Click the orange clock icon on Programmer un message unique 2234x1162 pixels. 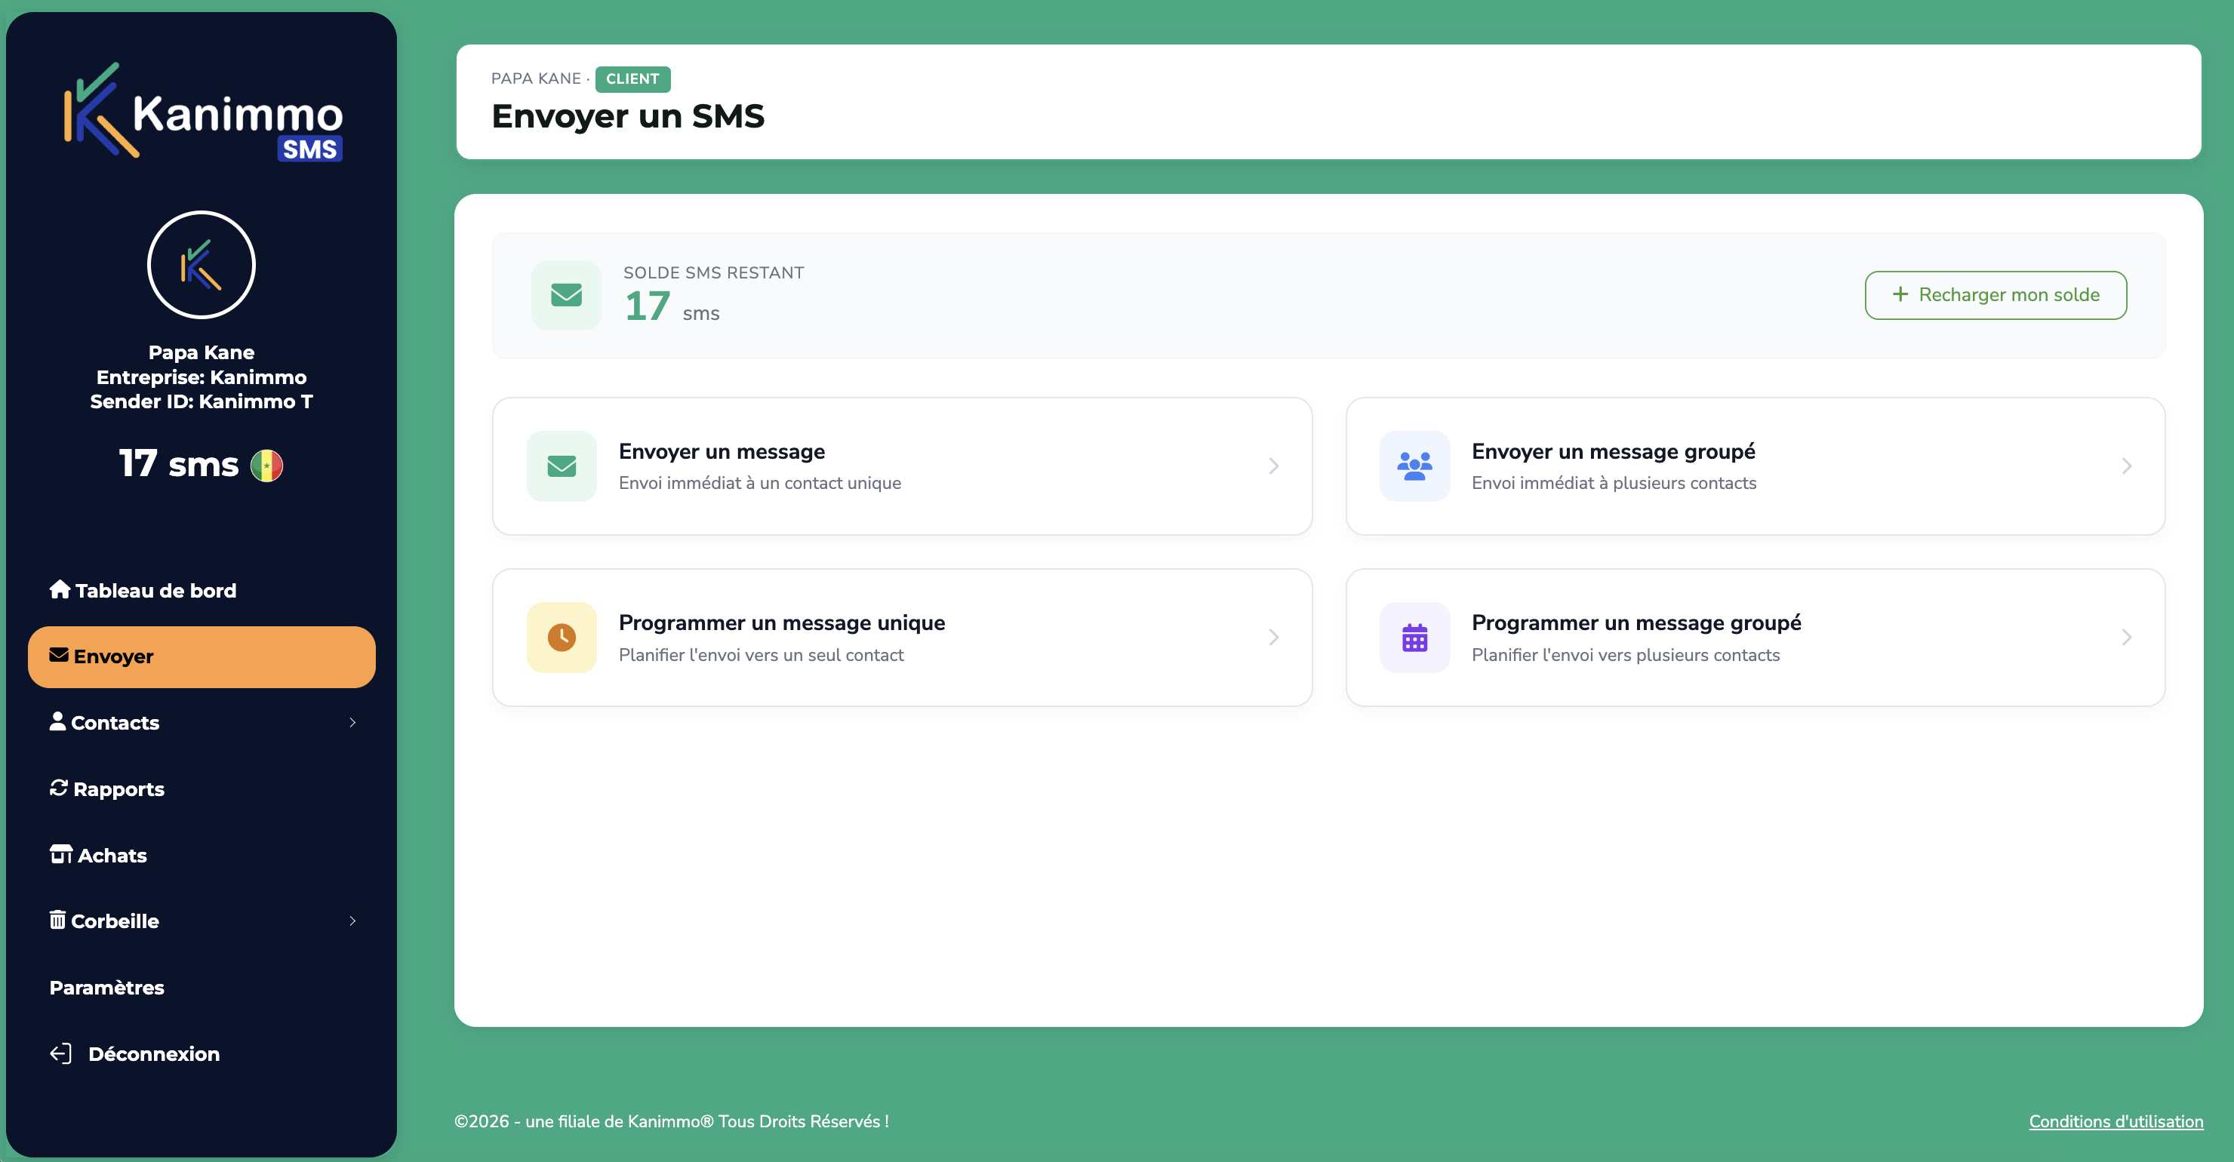562,638
